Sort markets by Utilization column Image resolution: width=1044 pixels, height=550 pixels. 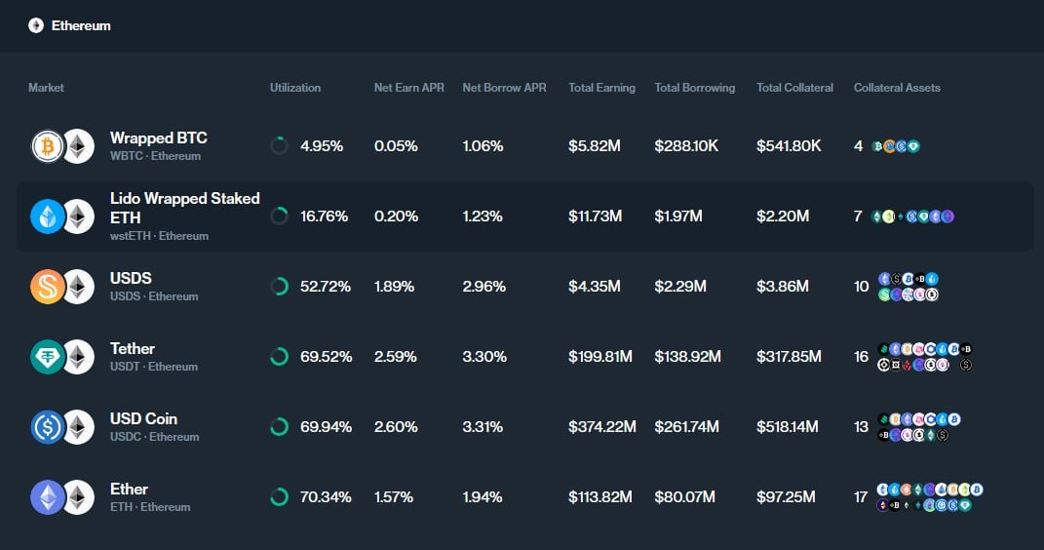pyautogui.click(x=295, y=88)
